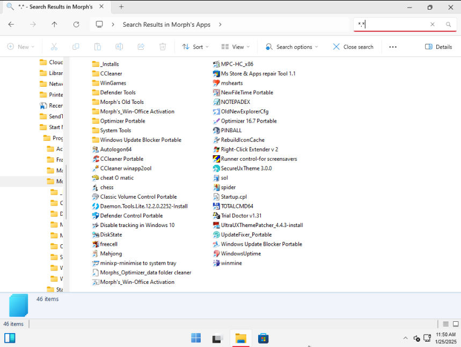Viewport: 461px width, 347px height.
Task: Select the Defender Control Portable icon
Action: coord(96,216)
